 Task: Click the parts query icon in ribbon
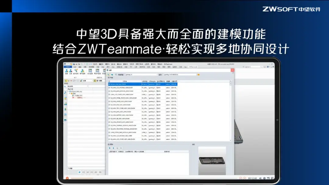(x=97, y=71)
